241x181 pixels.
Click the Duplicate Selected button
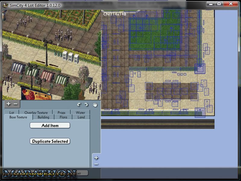pyautogui.click(x=50, y=141)
